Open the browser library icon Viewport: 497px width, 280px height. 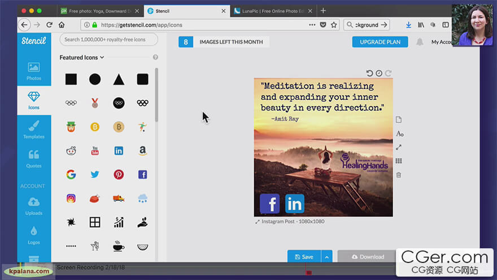coord(421,25)
